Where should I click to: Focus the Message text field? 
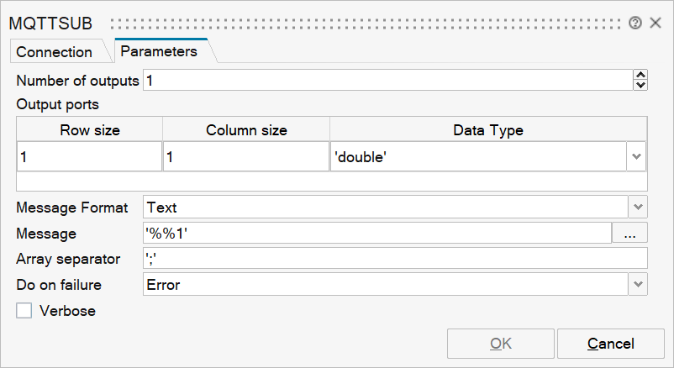click(376, 234)
